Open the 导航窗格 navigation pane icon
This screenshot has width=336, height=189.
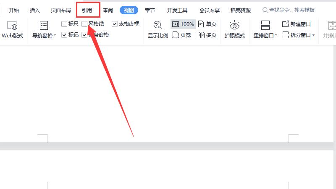click(44, 26)
